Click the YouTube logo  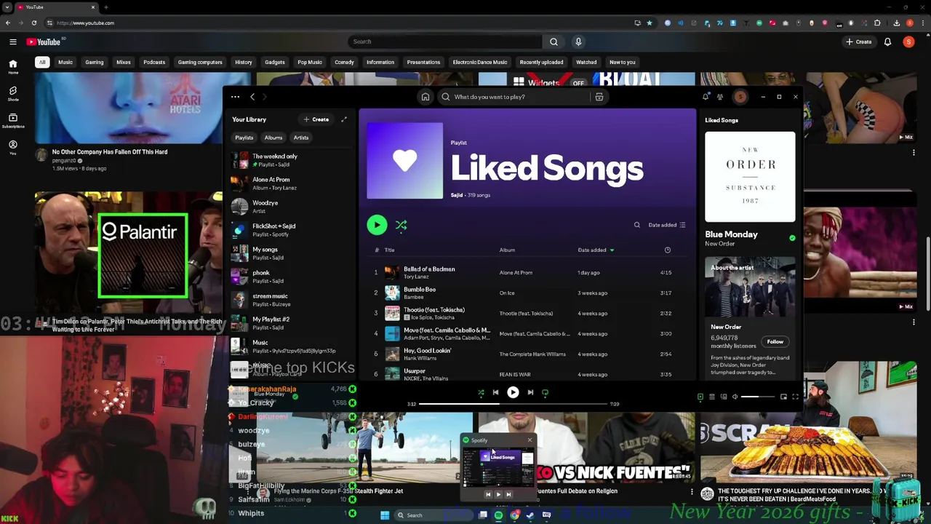click(45, 41)
